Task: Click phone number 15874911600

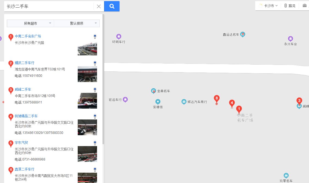Action: click(x=32, y=76)
